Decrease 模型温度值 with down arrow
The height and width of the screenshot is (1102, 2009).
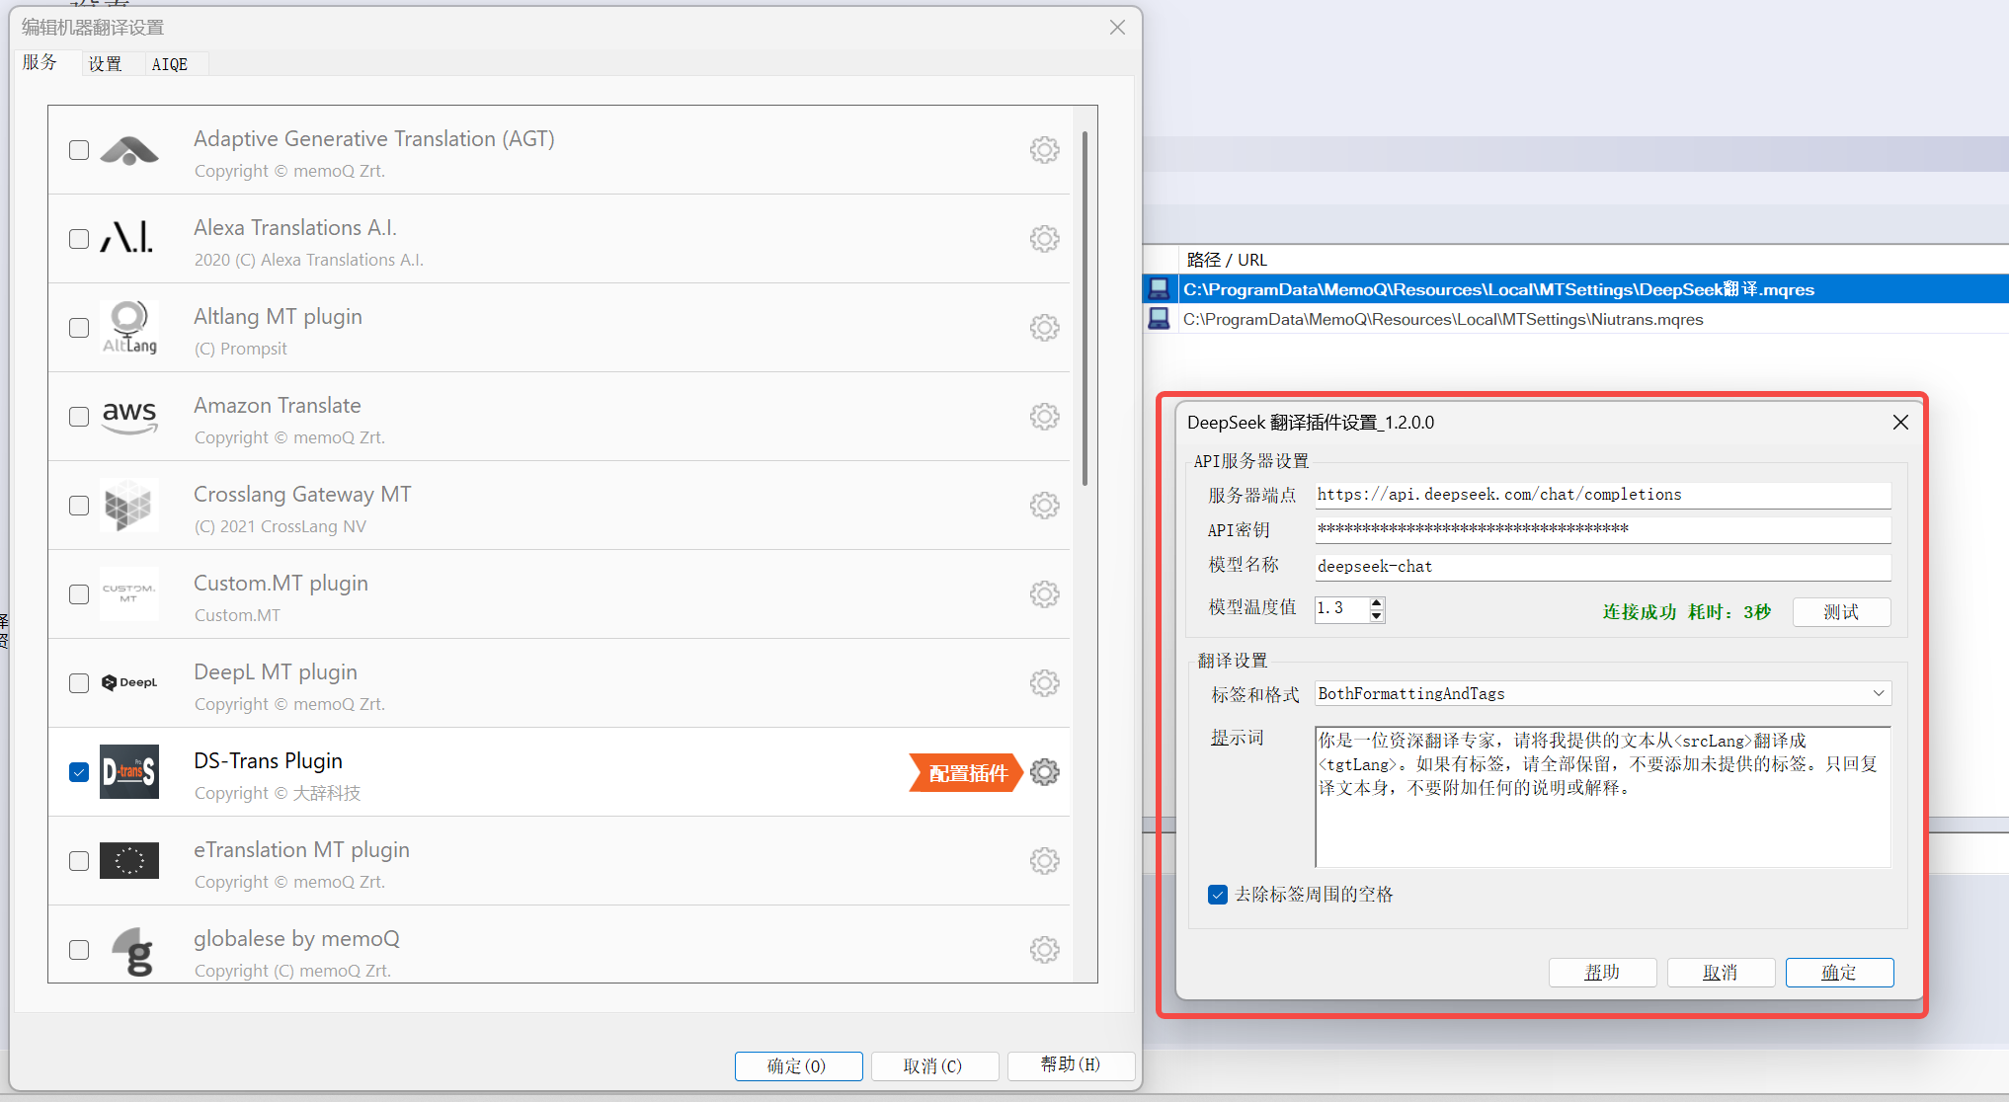1377,616
